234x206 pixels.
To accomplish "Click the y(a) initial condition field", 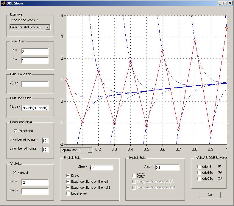I will (x=35, y=84).
